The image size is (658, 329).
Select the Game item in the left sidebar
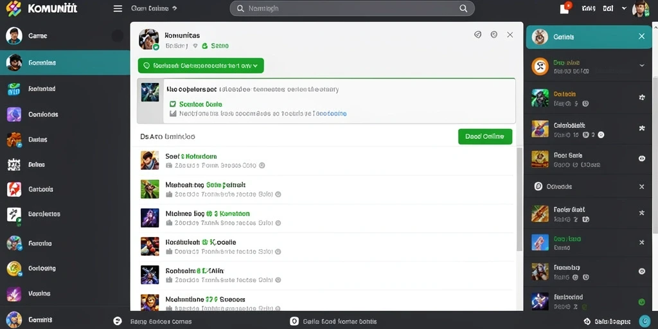pyautogui.click(x=65, y=36)
